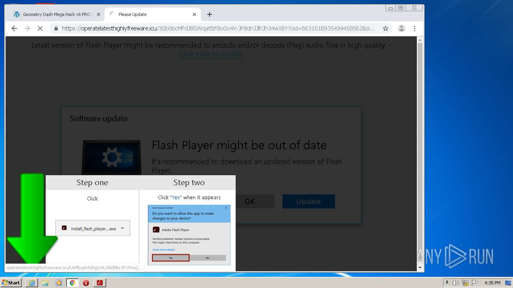Go back to the previous page
Viewport: 513px width, 288px height.
point(14,28)
